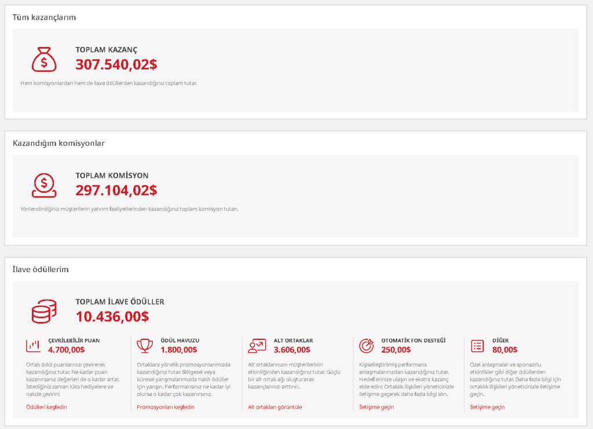The height and width of the screenshot is (429, 593).
Task: Click the 297.104,02$ total commission amount
Action: click(116, 190)
